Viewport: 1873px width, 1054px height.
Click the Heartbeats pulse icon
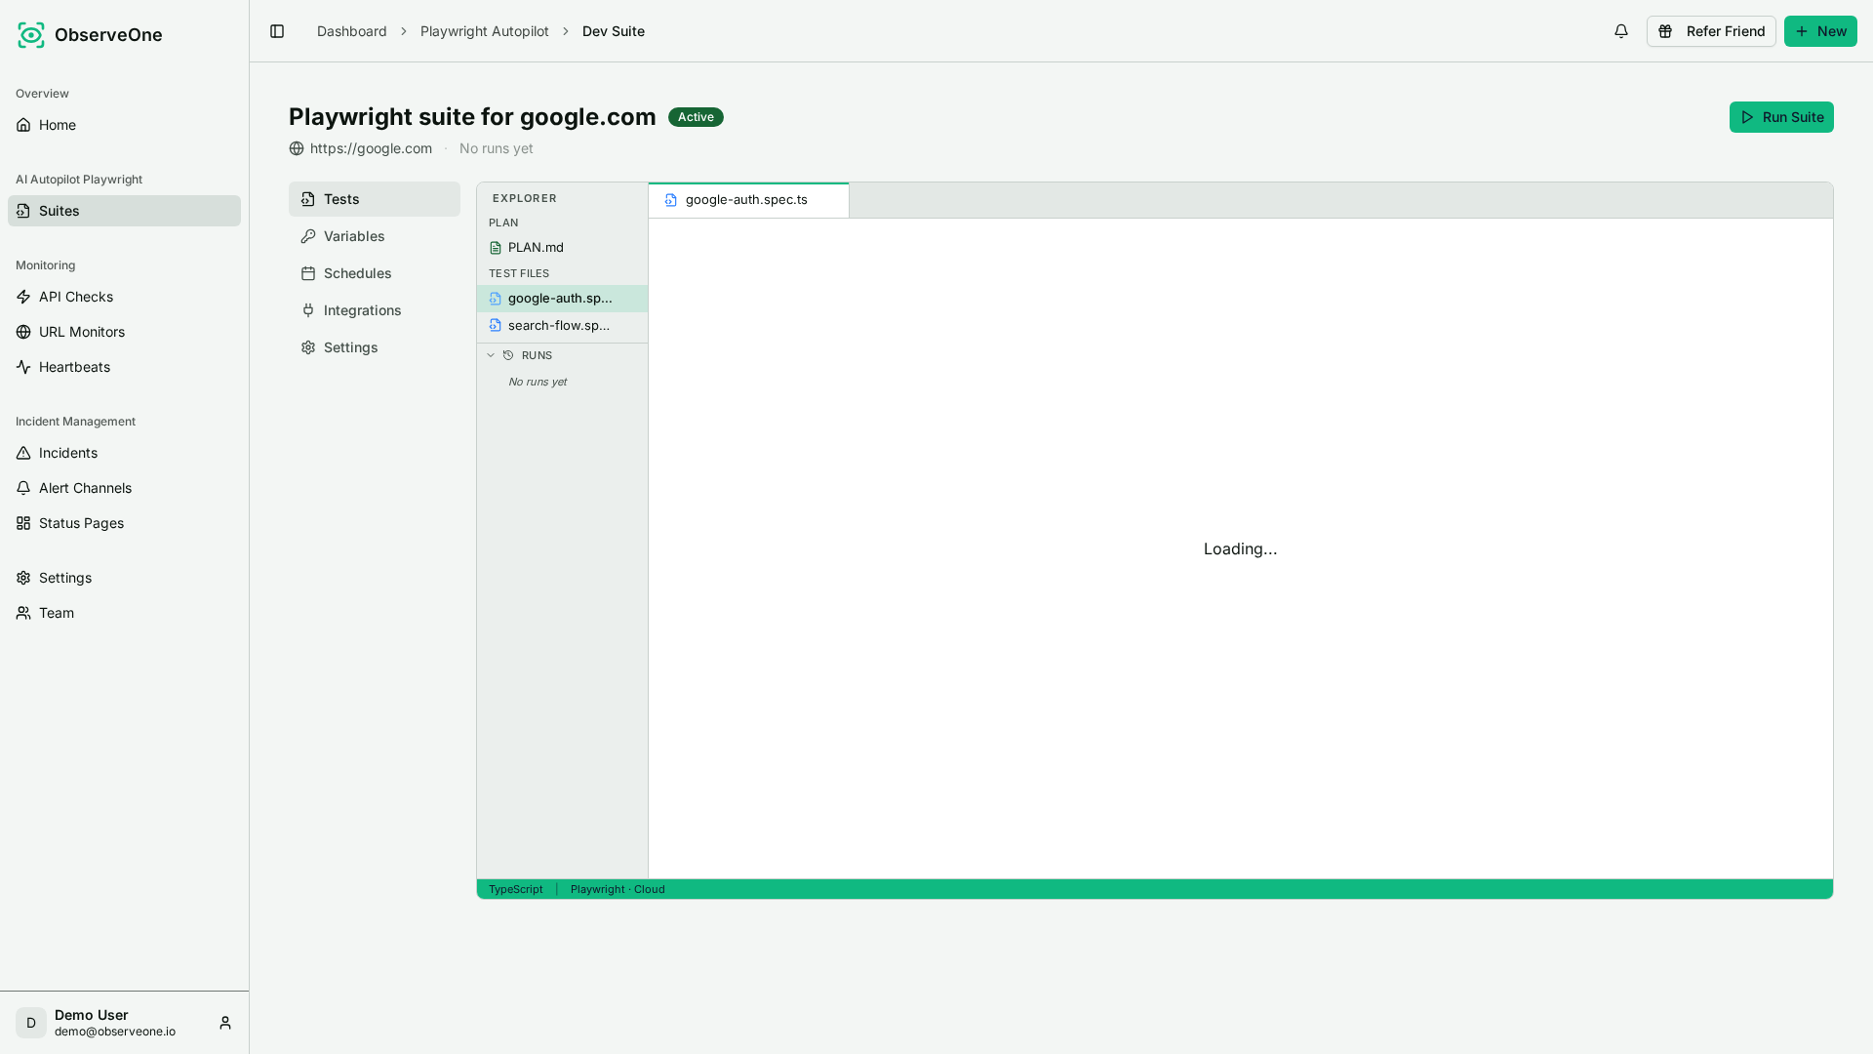tap(23, 367)
